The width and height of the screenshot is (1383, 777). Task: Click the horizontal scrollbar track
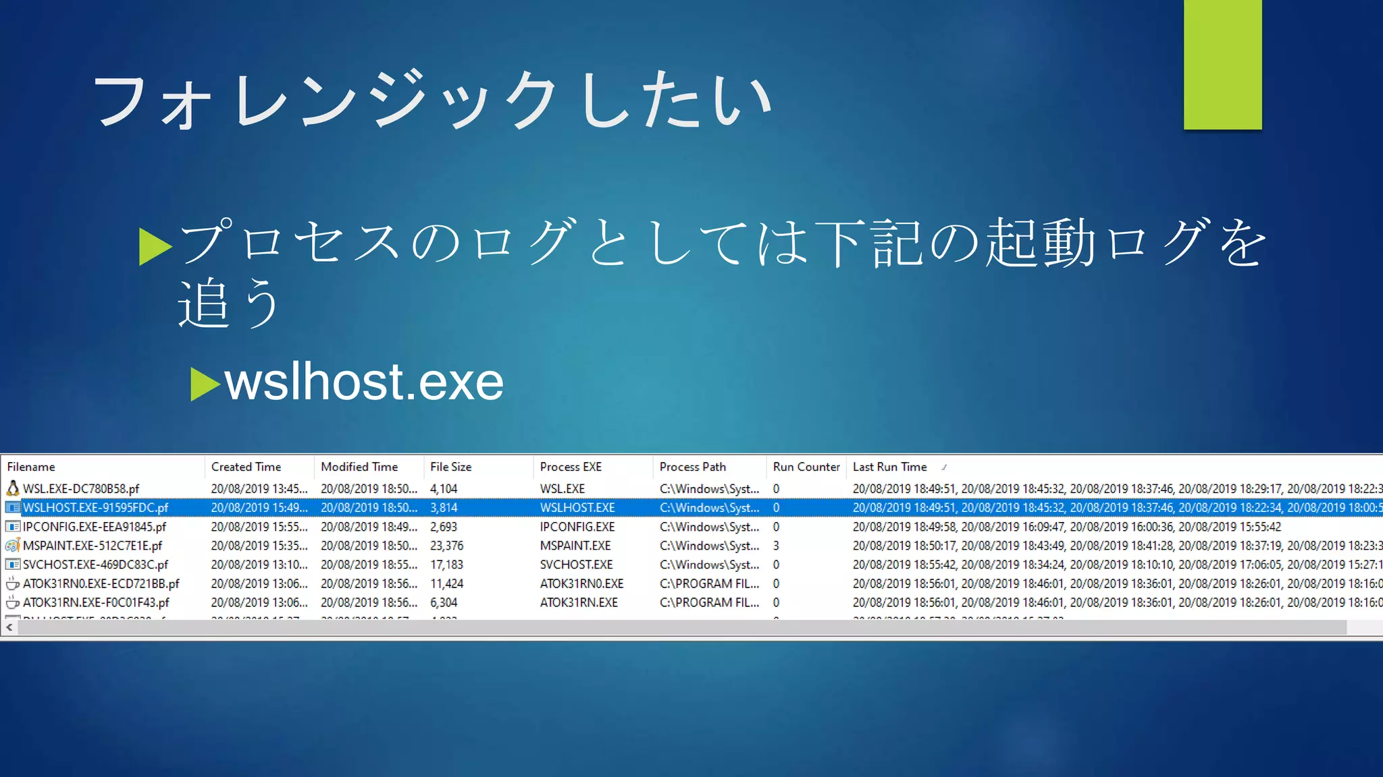[682, 628]
